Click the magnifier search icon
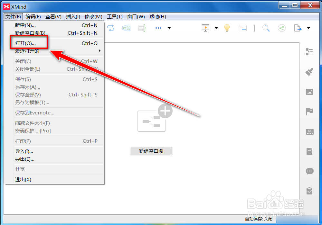The width and height of the screenshot is (322, 225). coord(266,28)
